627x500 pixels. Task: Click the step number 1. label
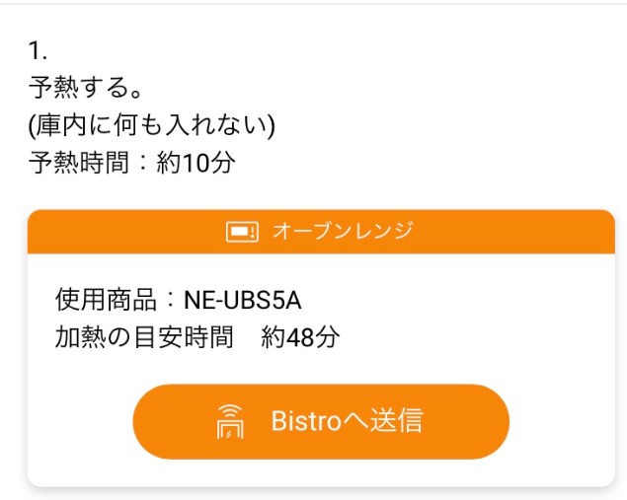[x=38, y=51]
